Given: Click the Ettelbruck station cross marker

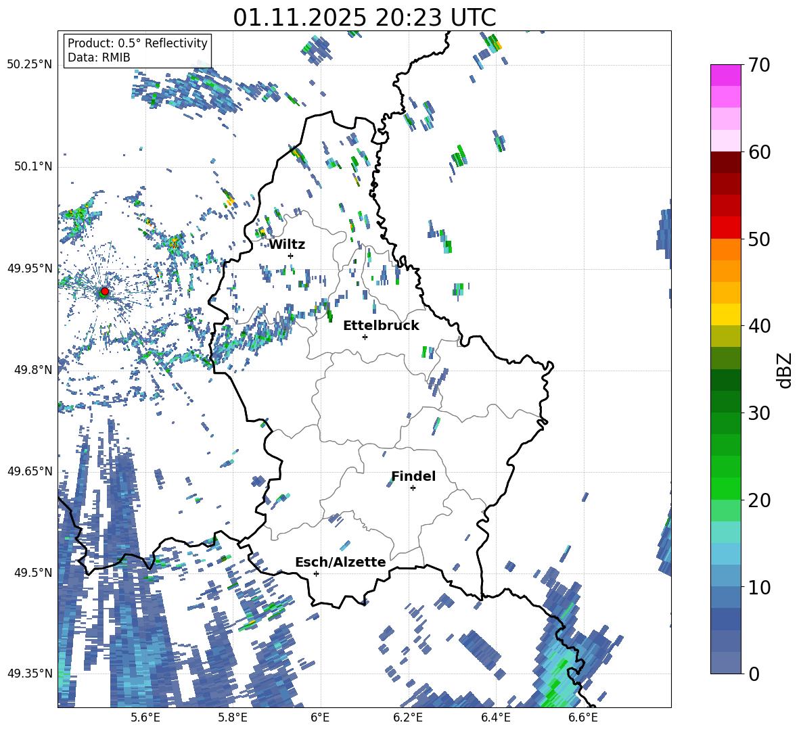Looking at the screenshot, I should 365,337.
